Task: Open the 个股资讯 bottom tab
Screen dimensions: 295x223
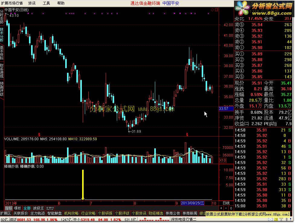Action: pyautogui.click(x=139, y=213)
